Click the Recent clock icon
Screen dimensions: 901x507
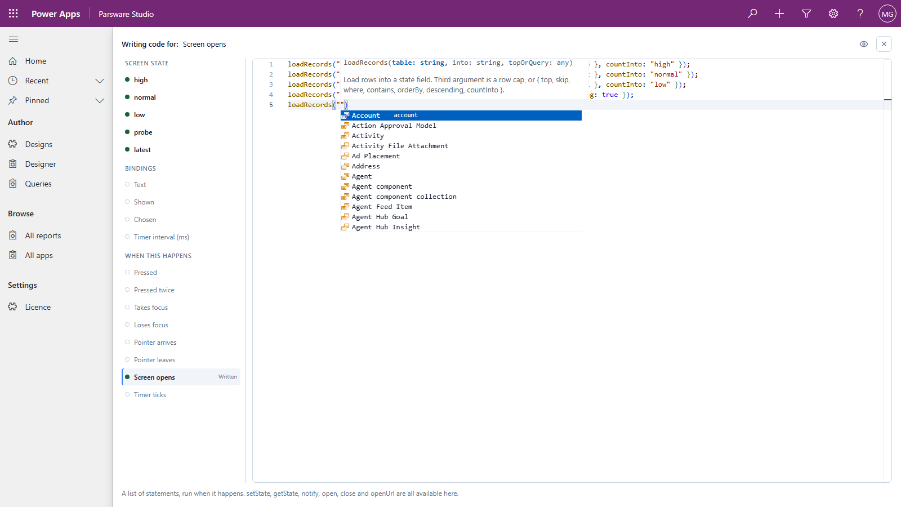[13, 81]
